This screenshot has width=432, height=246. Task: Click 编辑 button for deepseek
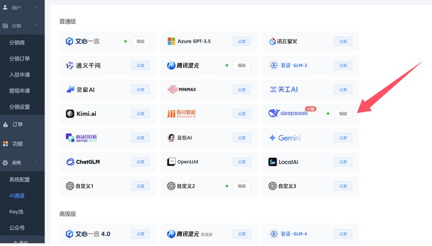pos(343,113)
